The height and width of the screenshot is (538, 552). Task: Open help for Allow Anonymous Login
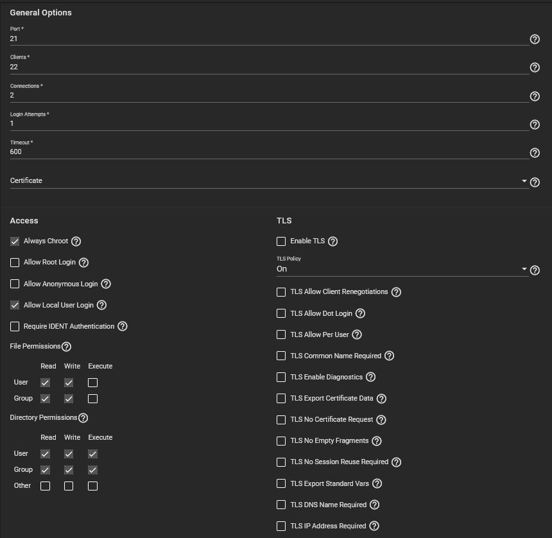tap(106, 284)
